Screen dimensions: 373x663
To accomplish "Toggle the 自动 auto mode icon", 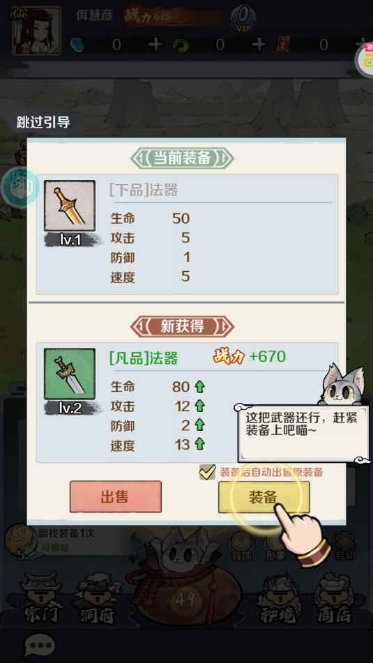I will pyautogui.click(x=344, y=547).
